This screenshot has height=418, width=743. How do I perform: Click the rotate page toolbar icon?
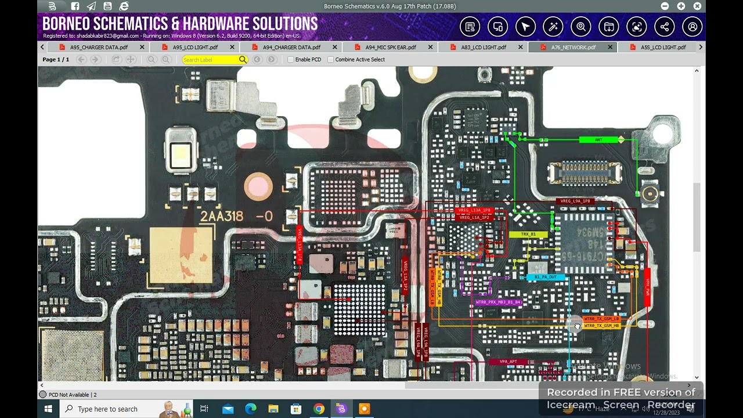(116, 59)
